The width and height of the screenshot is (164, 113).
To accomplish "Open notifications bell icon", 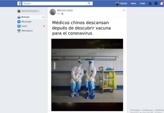I will (161, 4).
